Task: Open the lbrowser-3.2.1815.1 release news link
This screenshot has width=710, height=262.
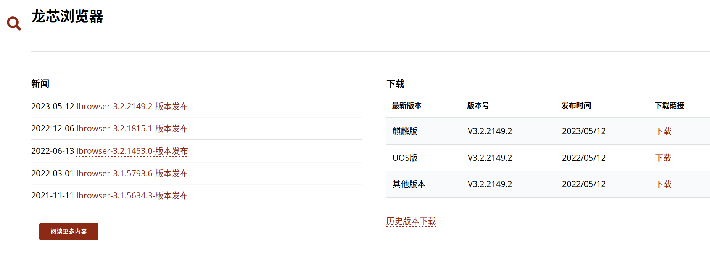Action: click(x=132, y=129)
